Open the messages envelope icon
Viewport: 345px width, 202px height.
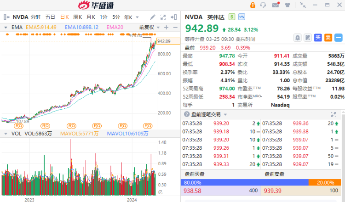point(276,5)
